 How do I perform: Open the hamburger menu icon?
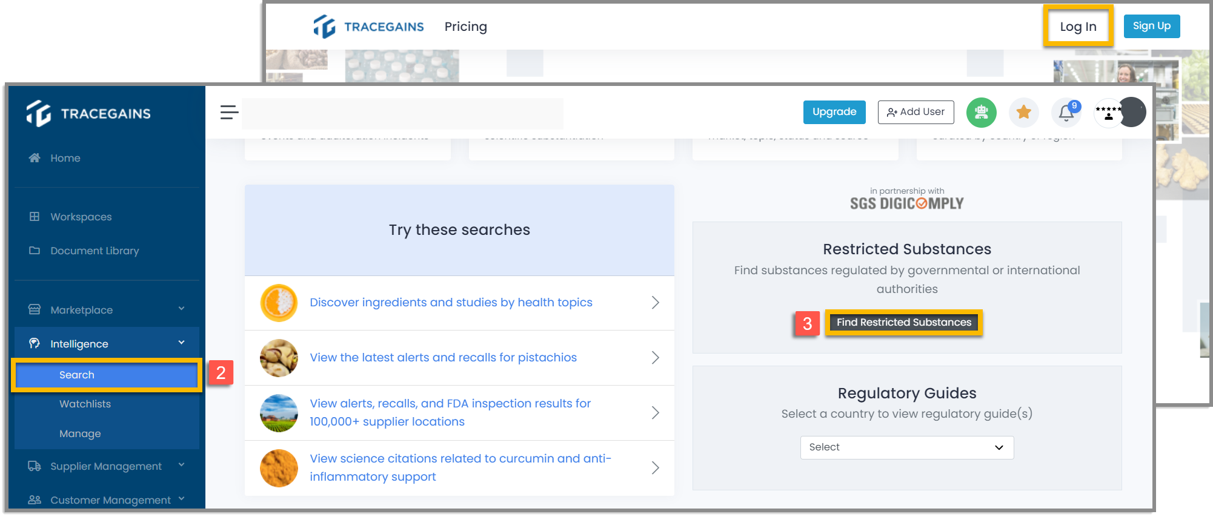pyautogui.click(x=229, y=112)
